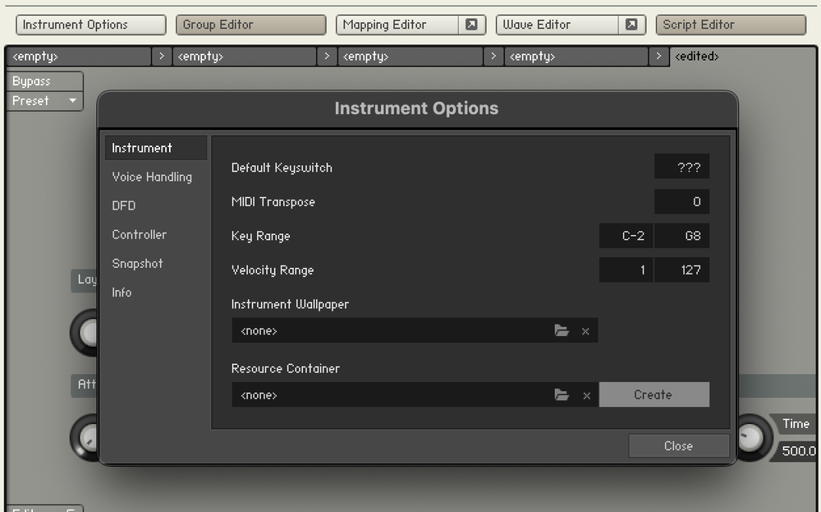821x512 pixels.
Task: Expand the first empty chain slot arrow
Action: (162, 56)
